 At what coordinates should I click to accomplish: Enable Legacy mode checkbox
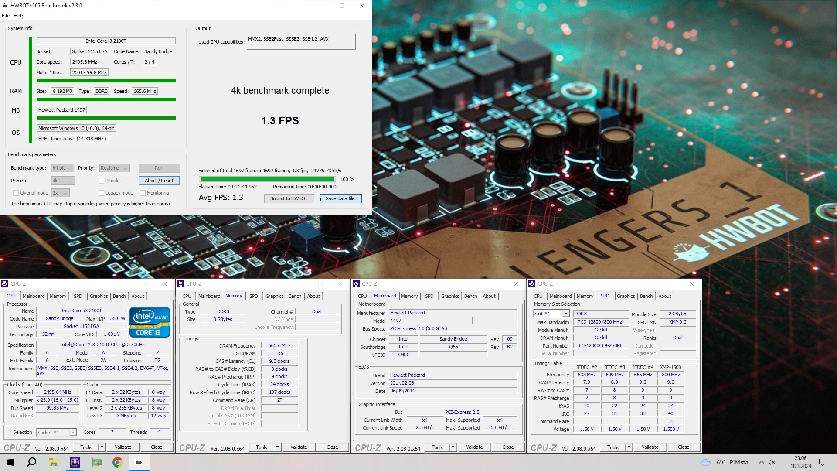(x=101, y=193)
